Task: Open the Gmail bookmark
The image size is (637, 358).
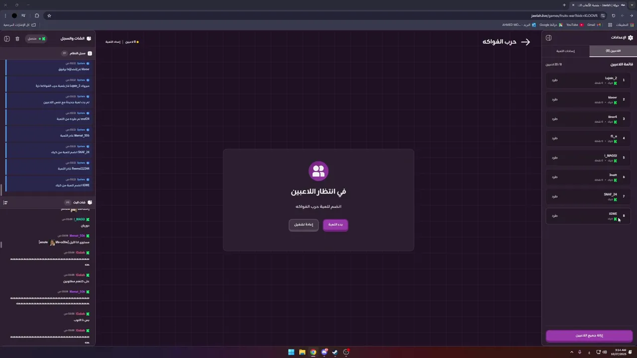Action: (x=593, y=24)
